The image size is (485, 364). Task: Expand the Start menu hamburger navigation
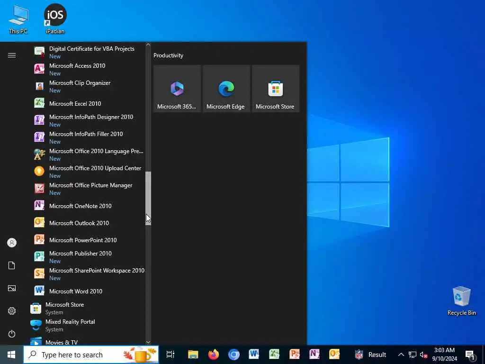[x=12, y=55]
